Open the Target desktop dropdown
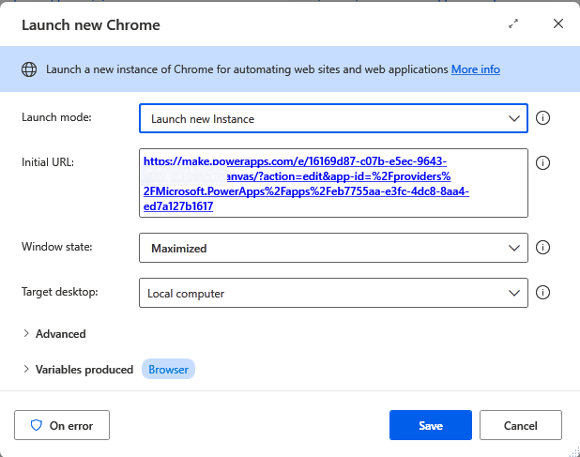Viewport: 580px width, 457px height. 333,293
